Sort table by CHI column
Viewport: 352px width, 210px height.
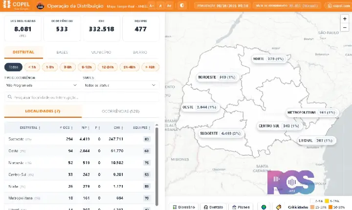118,127
